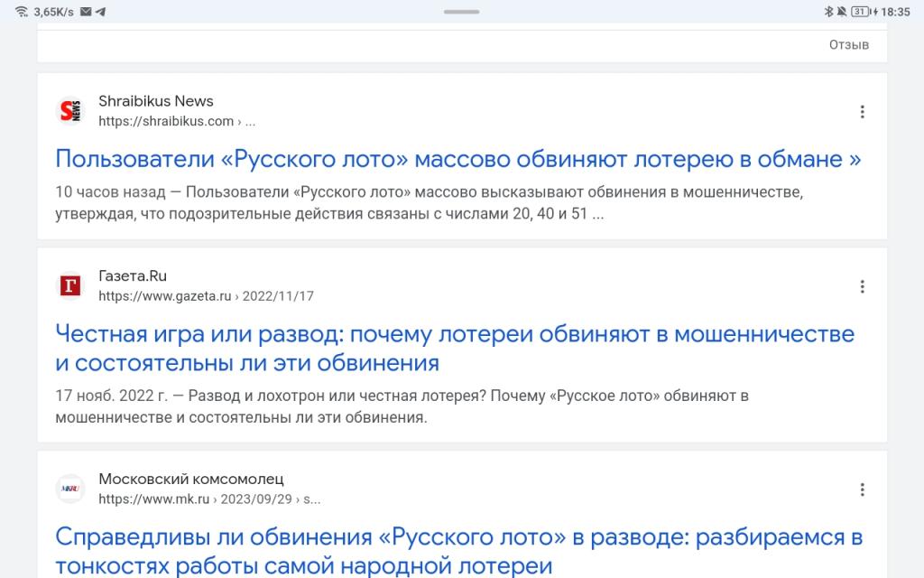This screenshot has height=578, width=924.
Task: Open Московский комсомолец site favicon
Action: click(x=70, y=489)
